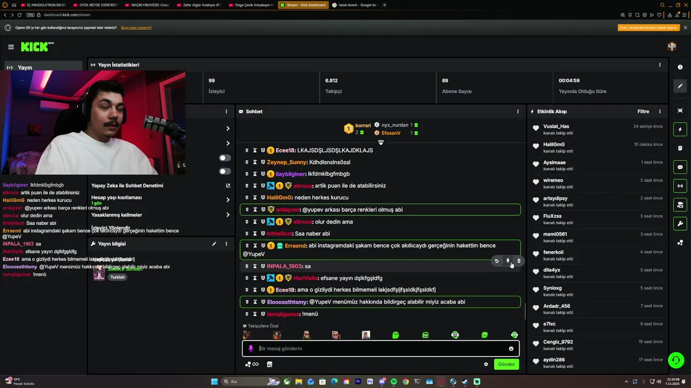The height and width of the screenshot is (388, 691).
Task: Toggle the chat bubble widget in the right sidebar
Action: 680,167
